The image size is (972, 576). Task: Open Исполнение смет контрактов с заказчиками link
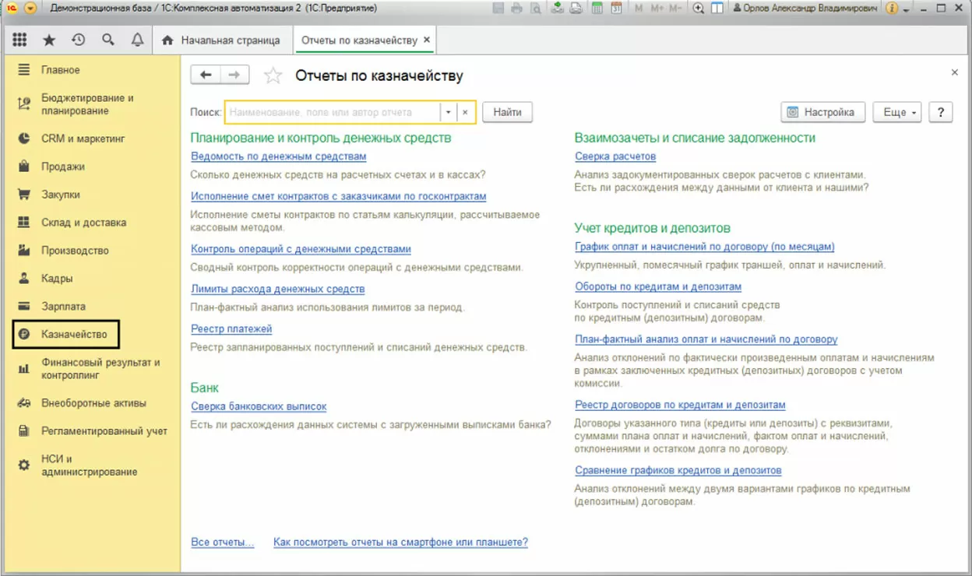point(338,196)
